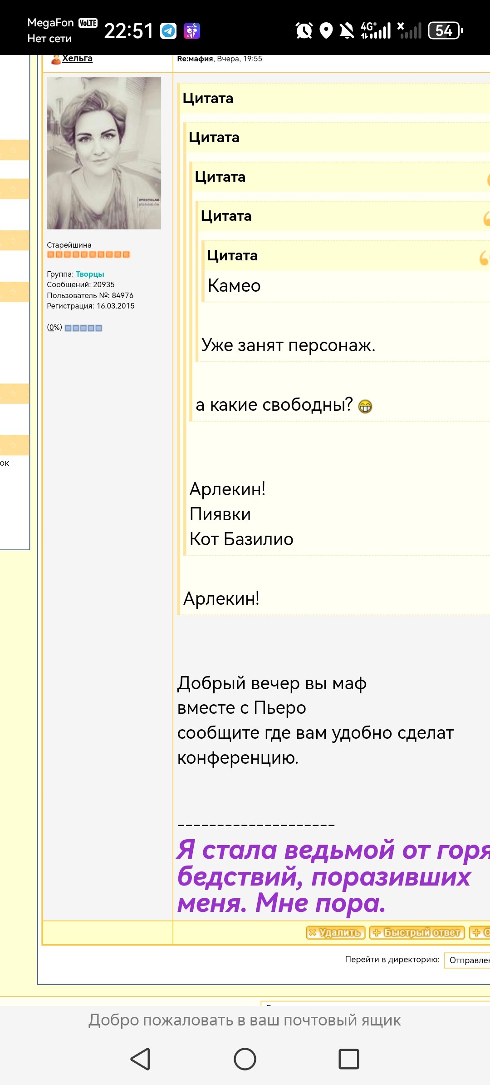Click the orange Старейшина rank pips

88,254
